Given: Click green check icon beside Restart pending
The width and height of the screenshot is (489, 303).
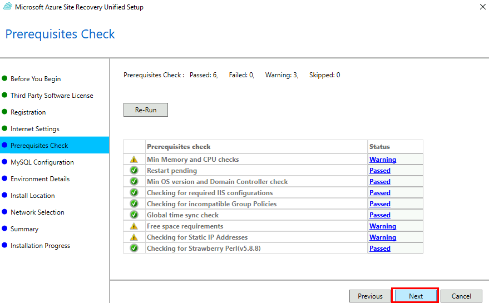Looking at the screenshot, I should 134,171.
